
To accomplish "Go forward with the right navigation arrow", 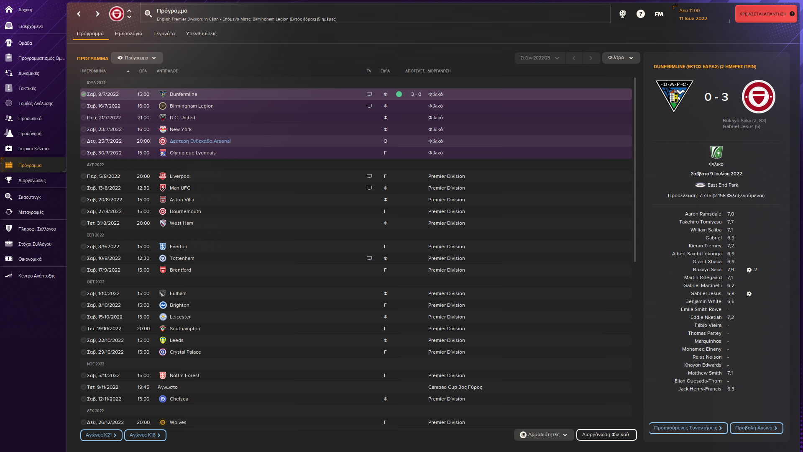I will [x=97, y=14].
